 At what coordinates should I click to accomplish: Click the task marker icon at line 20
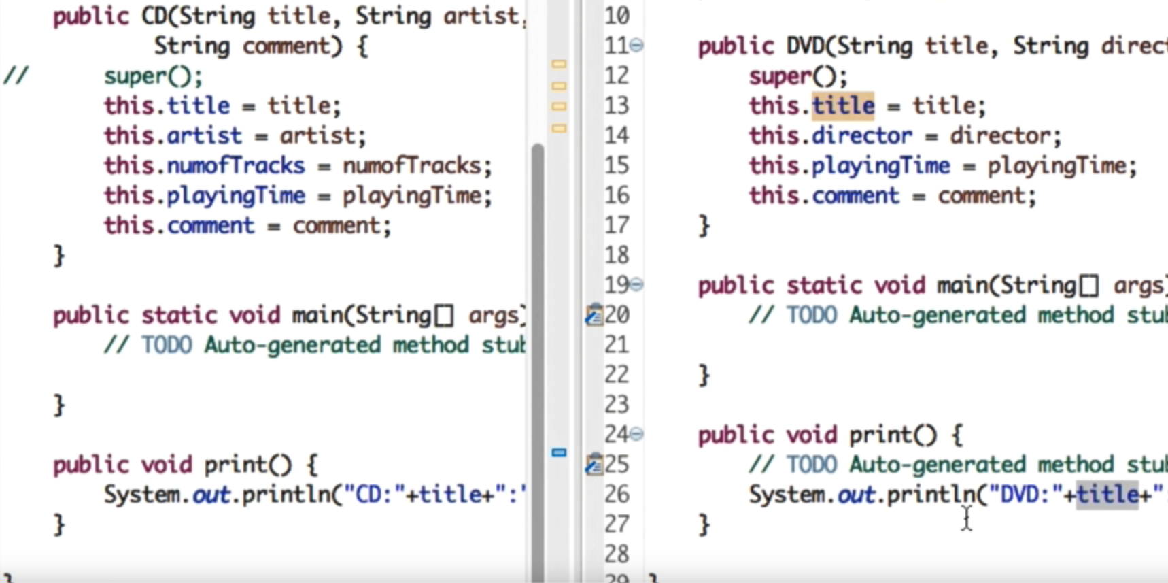[x=594, y=315]
